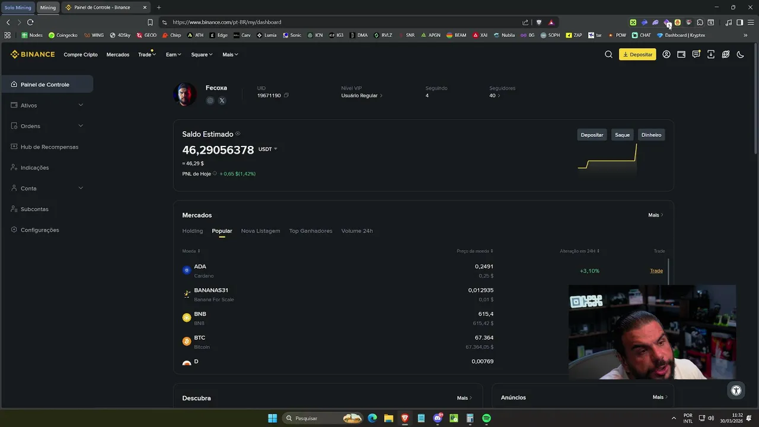Select the Popular markets tab

222,231
